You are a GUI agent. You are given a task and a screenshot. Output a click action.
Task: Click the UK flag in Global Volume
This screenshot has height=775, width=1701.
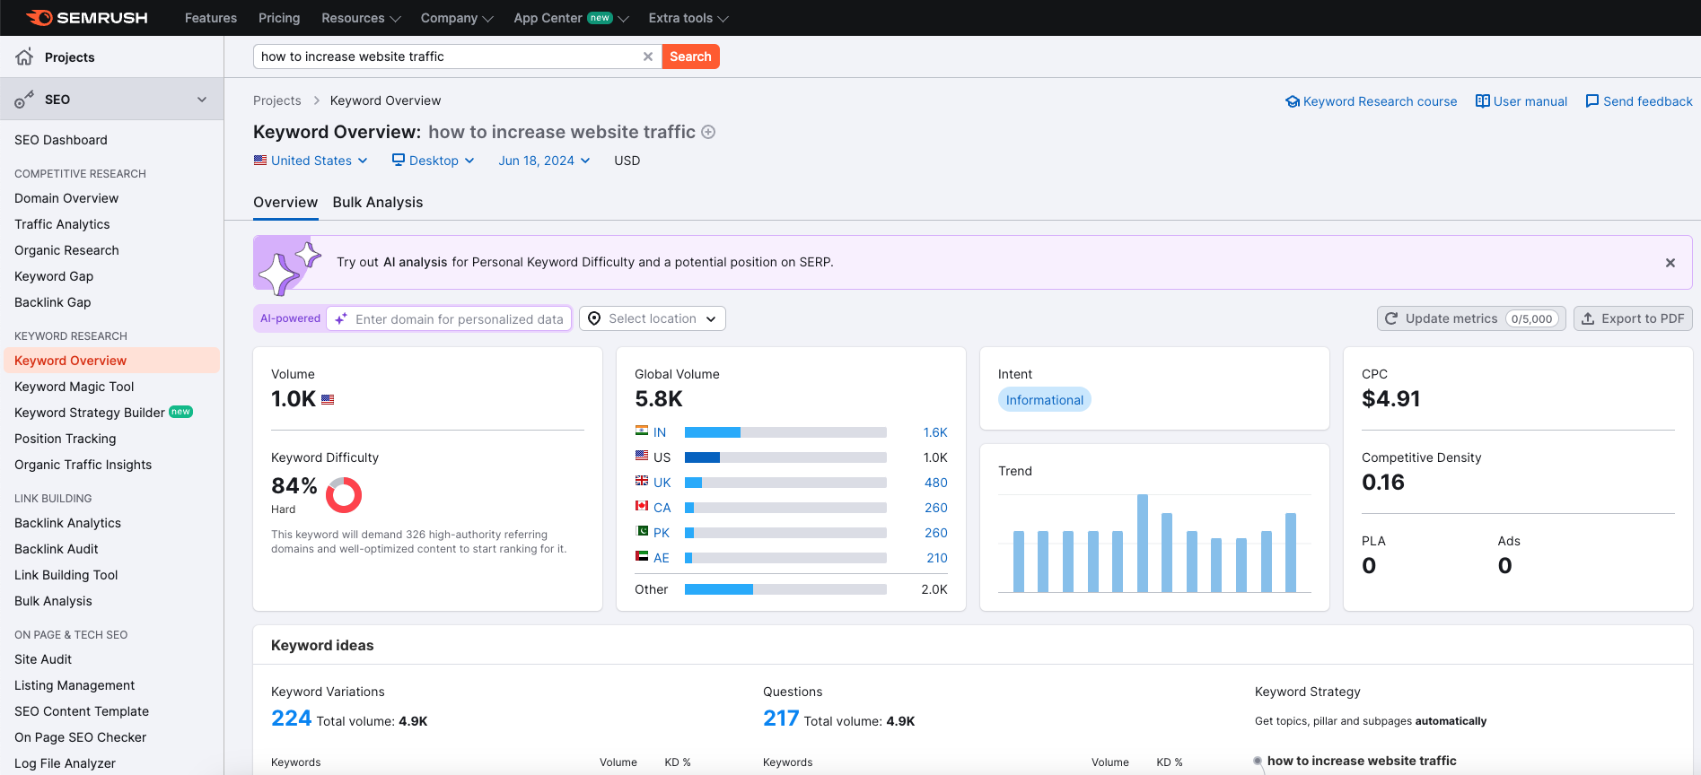(642, 482)
